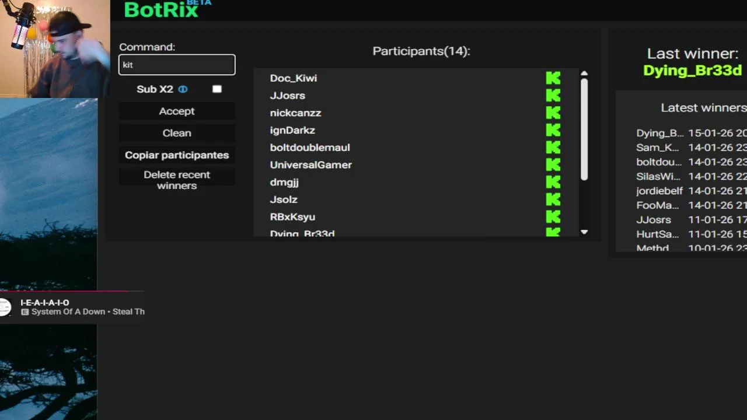This screenshot has width=747, height=420.
Task: Click Delete recent winners button
Action: 177,180
